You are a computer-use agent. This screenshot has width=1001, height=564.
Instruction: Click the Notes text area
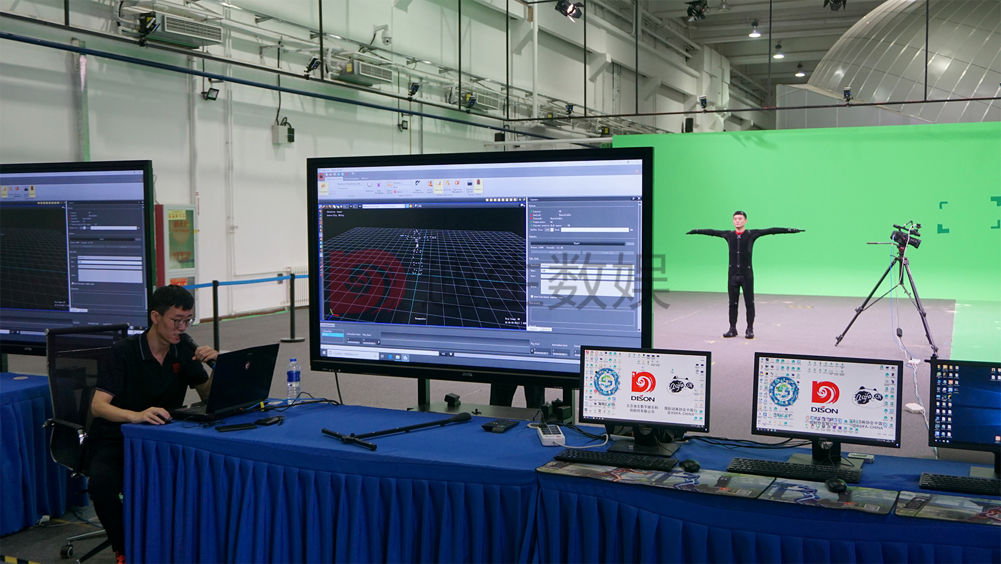[588, 288]
